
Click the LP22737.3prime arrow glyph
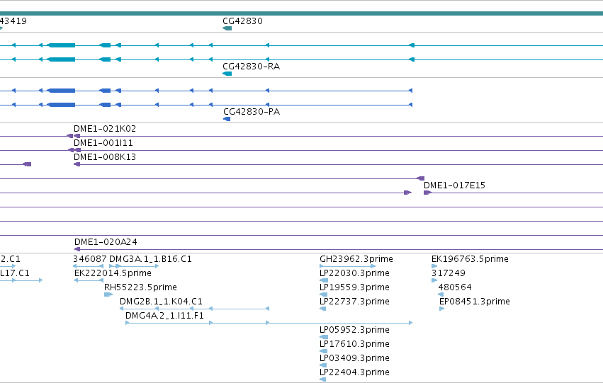323,309
